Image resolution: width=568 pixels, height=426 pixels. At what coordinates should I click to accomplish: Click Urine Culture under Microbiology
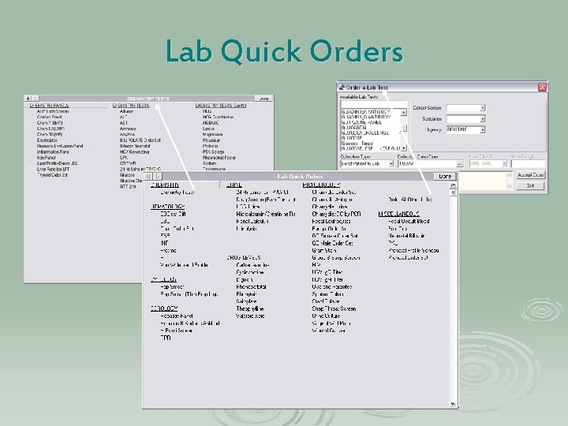pyautogui.click(x=326, y=316)
